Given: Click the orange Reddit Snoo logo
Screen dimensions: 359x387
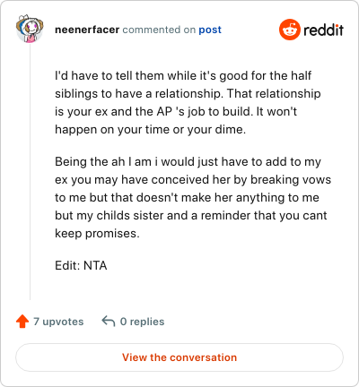Looking at the screenshot, I should tap(289, 30).
